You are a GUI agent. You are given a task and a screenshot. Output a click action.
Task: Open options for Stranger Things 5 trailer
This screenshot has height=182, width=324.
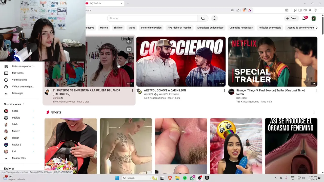[x=316, y=90]
